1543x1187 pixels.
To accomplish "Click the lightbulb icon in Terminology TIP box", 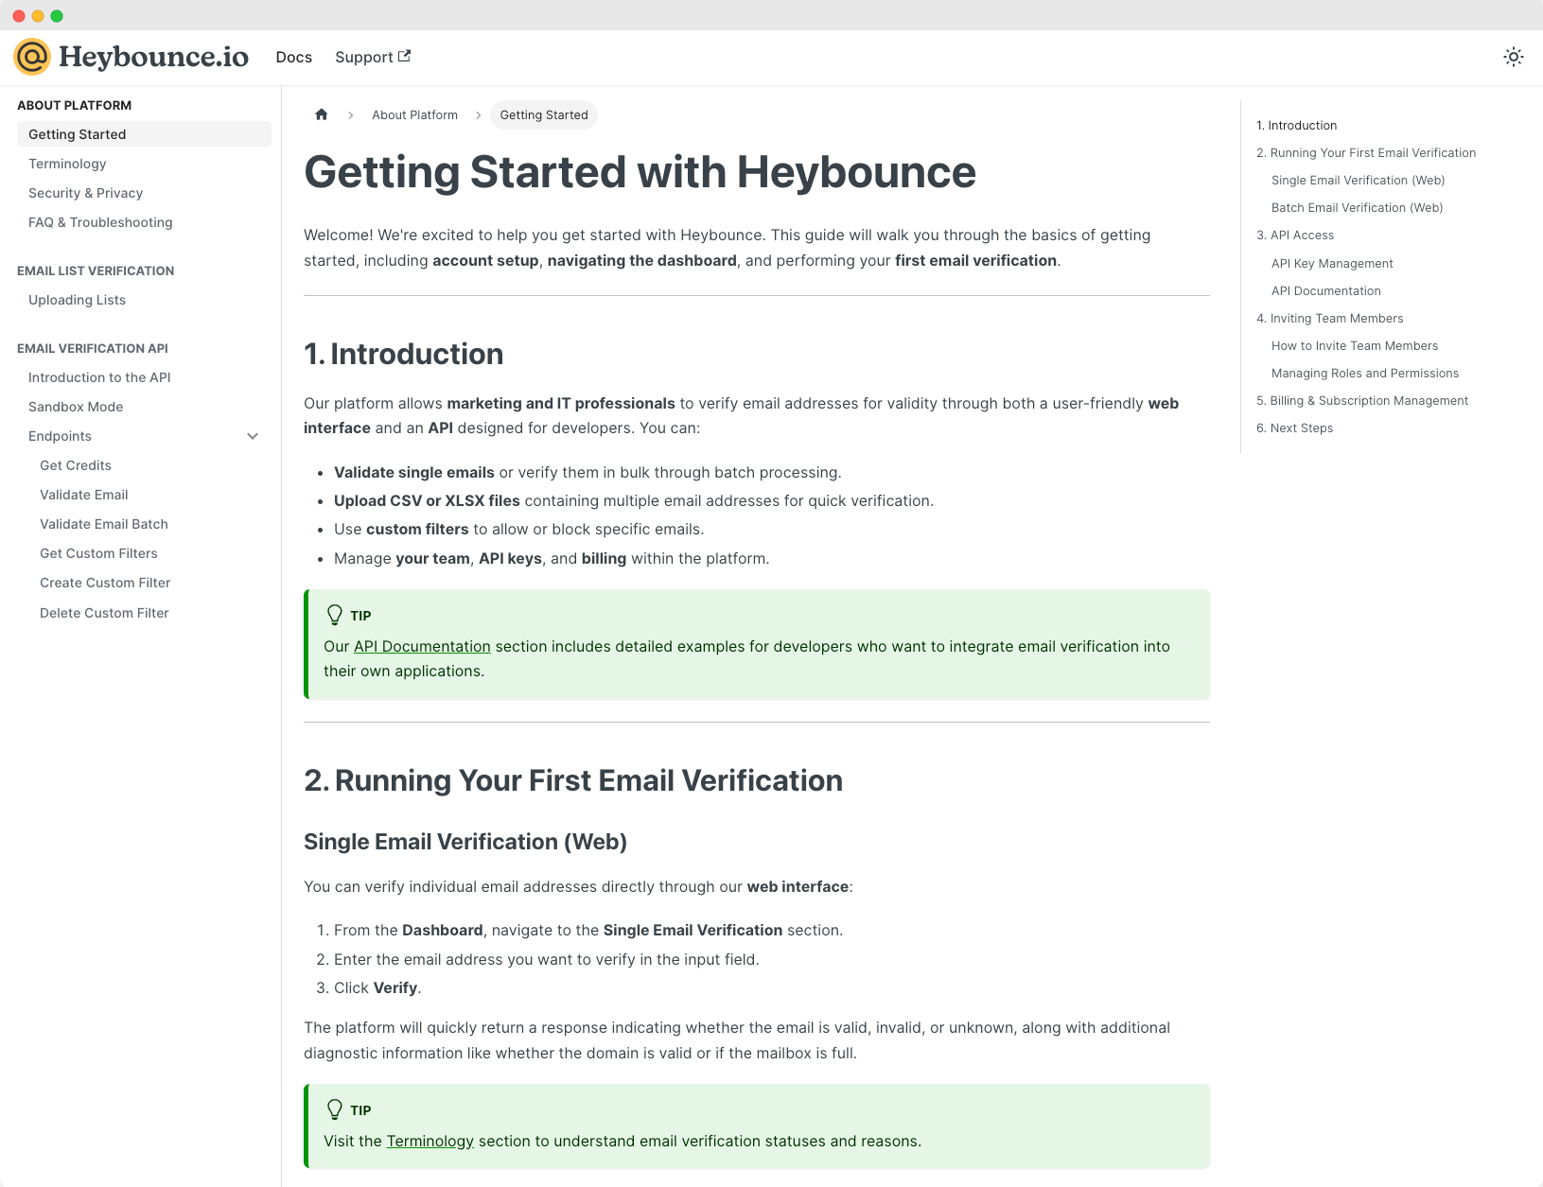I will coord(335,1109).
